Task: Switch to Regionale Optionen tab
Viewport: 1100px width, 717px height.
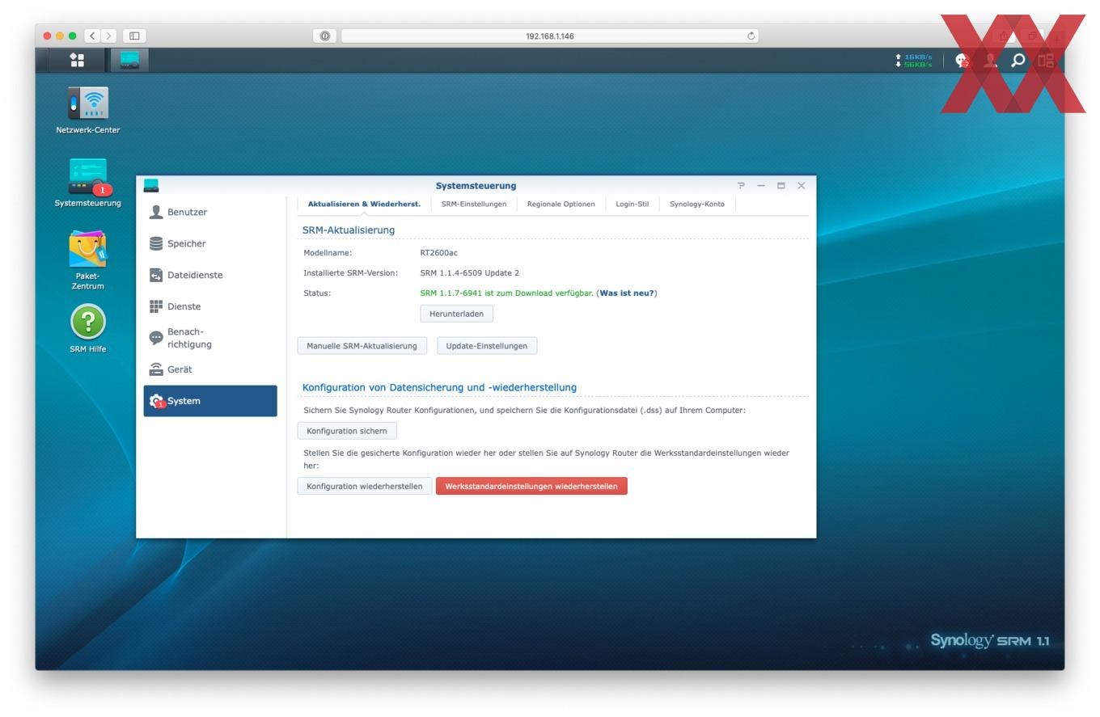Action: point(561,204)
